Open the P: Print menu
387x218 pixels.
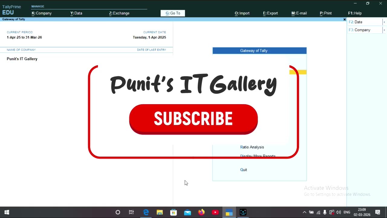pos(326,13)
